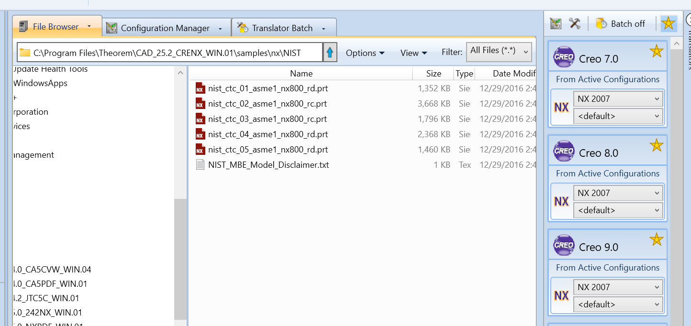Click the Configuration Manager tab icon
Image resolution: width=691 pixels, height=326 pixels.
(111, 28)
